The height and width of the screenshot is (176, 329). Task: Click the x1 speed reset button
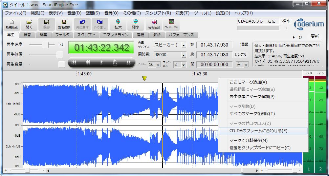click(x=61, y=45)
